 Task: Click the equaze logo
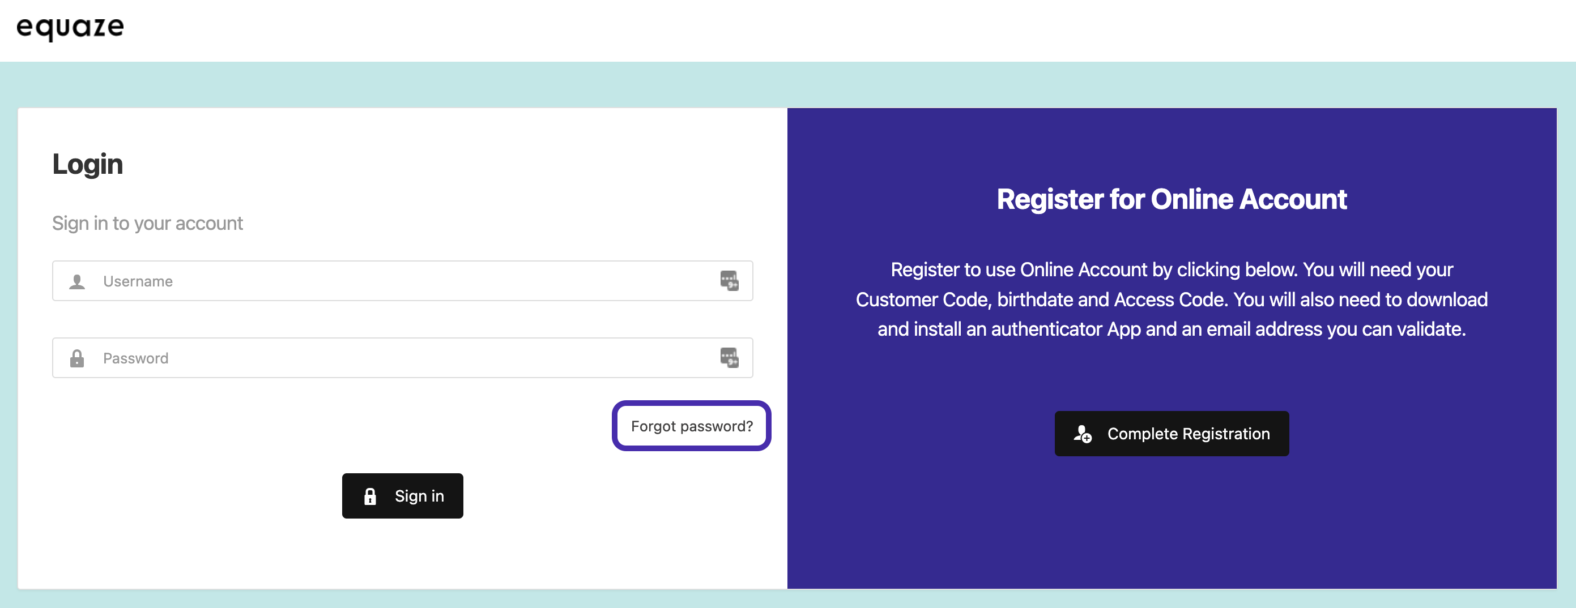70,27
